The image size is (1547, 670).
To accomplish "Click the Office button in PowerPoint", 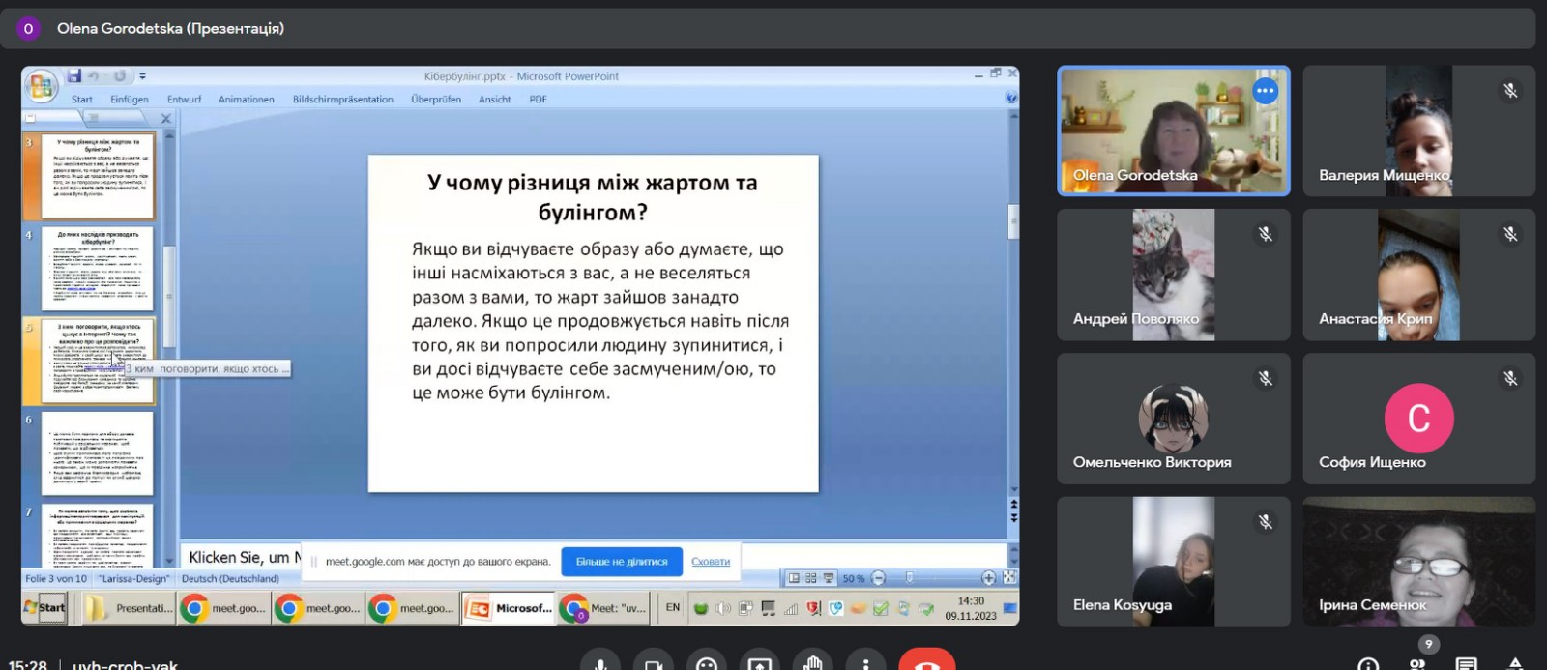I will coord(41,87).
